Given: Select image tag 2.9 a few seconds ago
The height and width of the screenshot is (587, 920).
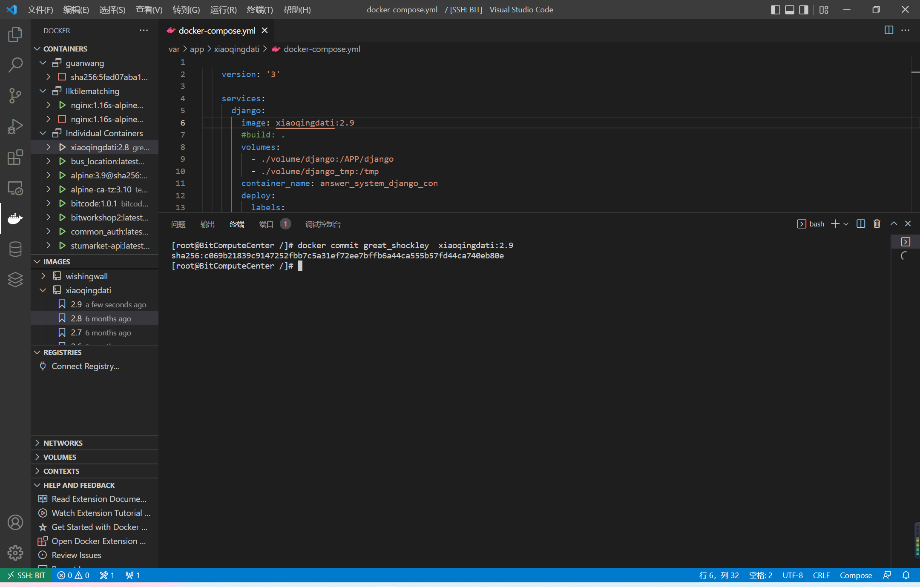Looking at the screenshot, I should pos(95,304).
